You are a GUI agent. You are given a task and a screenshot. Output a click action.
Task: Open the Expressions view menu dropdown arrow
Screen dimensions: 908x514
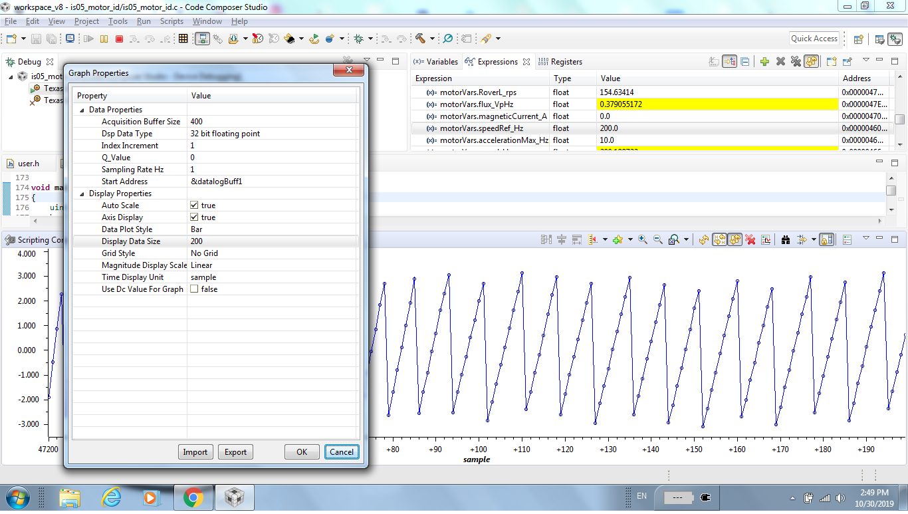(x=866, y=61)
